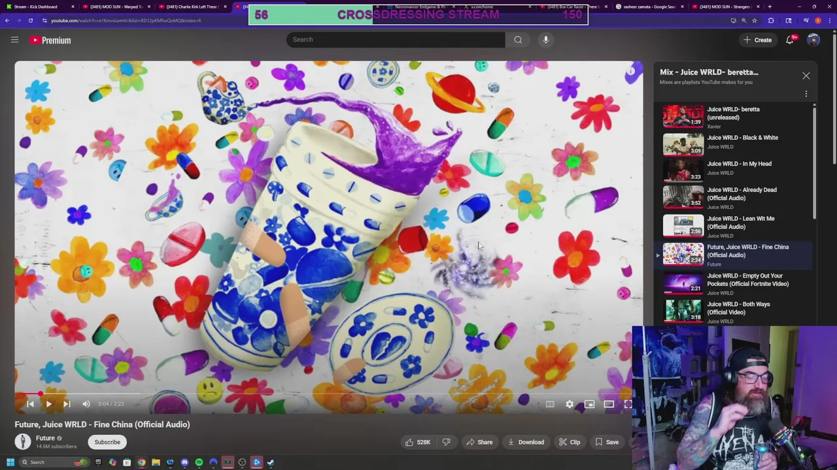Screen dimensions: 837x470
Task: Subscribe to the Future channel
Action: [107, 442]
